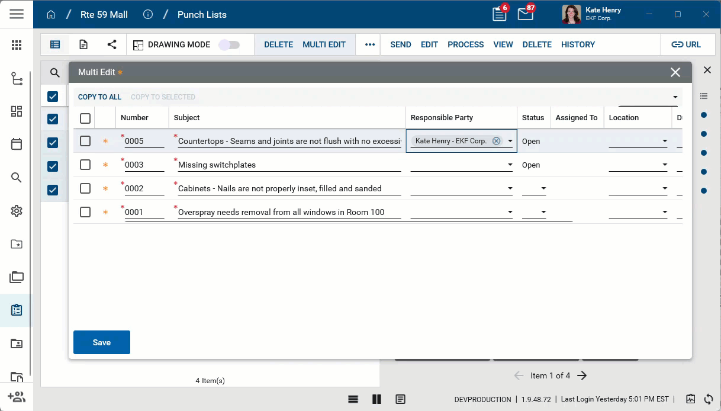
Task: Select PROCESS in the top toolbar
Action: pyautogui.click(x=465, y=44)
